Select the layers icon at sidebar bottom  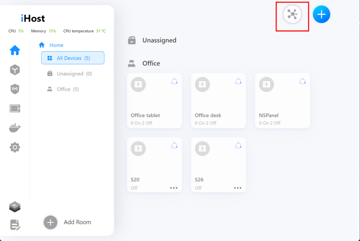[15, 207]
